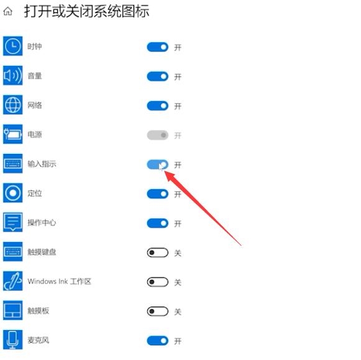361x360 pixels.
Task: Click the Windows Ink workspace pen icon
Action: point(12,281)
